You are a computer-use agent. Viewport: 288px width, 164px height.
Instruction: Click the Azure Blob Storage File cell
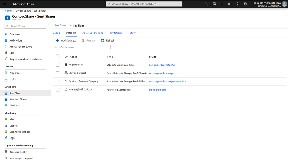[119, 90]
